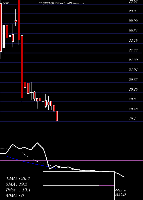
Task: Click the 19.1 price axis label
Action: (x=132, y=119)
